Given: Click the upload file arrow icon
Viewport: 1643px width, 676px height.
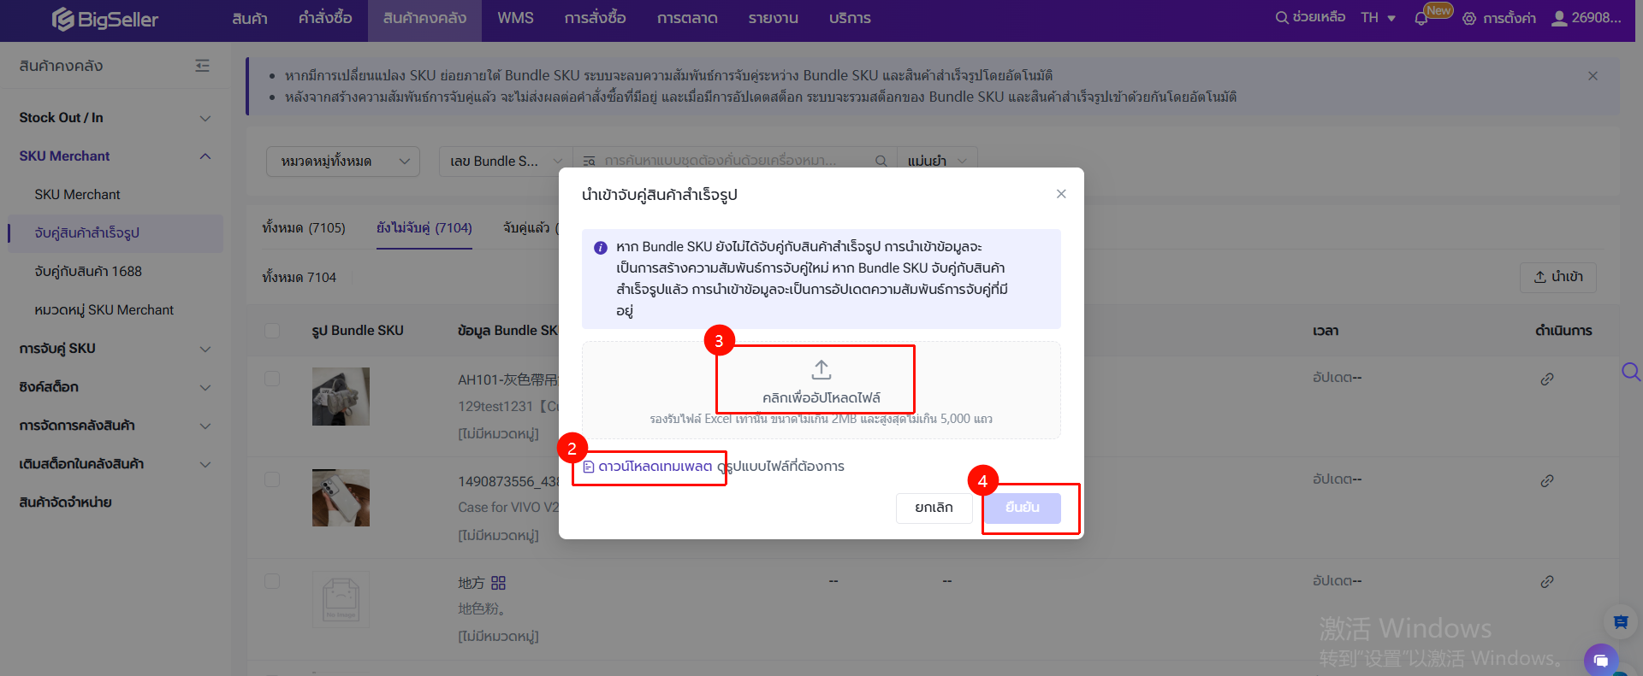Looking at the screenshot, I should tap(821, 369).
